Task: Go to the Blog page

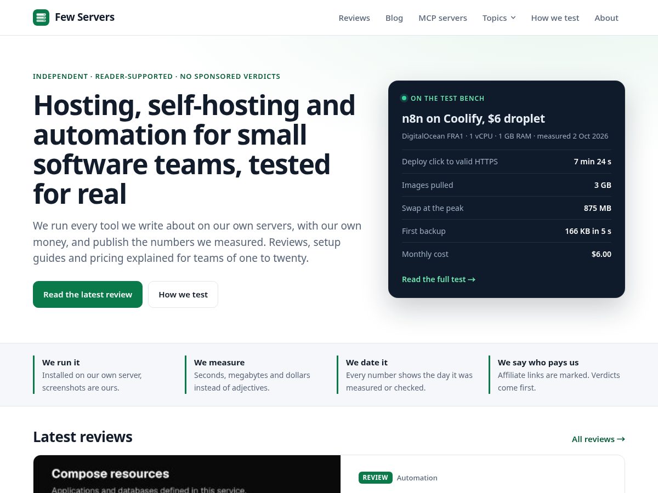Action: click(x=394, y=18)
